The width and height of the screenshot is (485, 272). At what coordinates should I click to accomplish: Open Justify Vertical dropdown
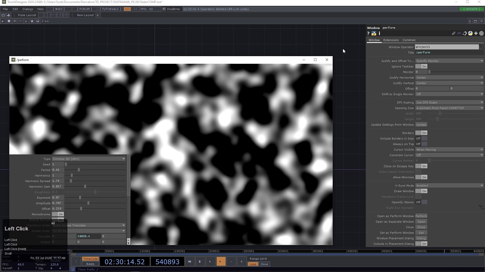(x=449, y=83)
